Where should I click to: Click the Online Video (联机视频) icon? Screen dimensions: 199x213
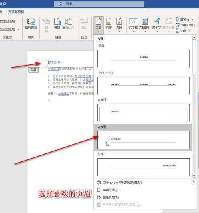click(x=31, y=24)
